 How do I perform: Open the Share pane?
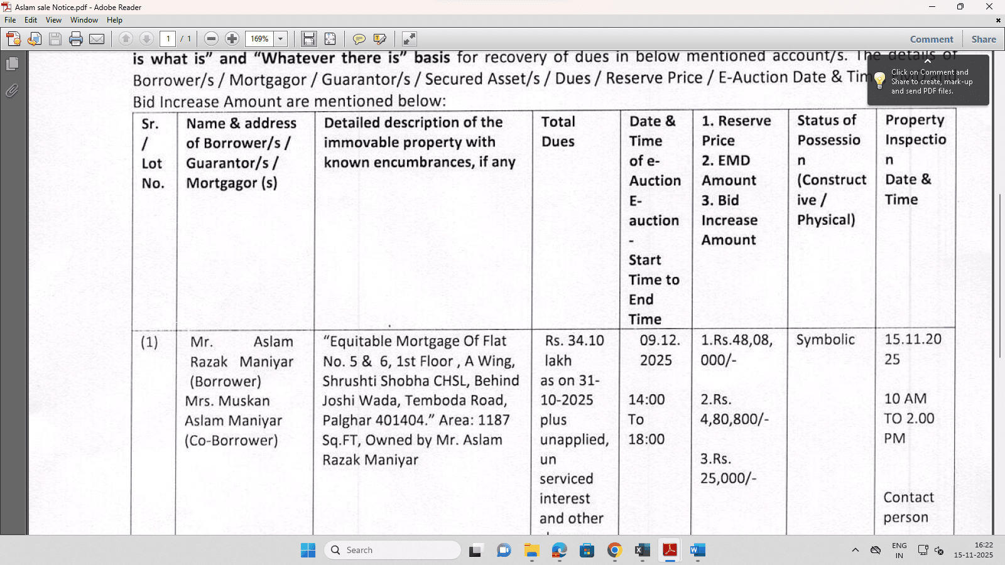pos(984,39)
